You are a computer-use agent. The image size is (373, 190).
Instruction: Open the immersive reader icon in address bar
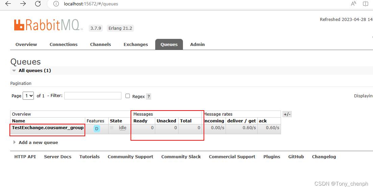pos(365,4)
